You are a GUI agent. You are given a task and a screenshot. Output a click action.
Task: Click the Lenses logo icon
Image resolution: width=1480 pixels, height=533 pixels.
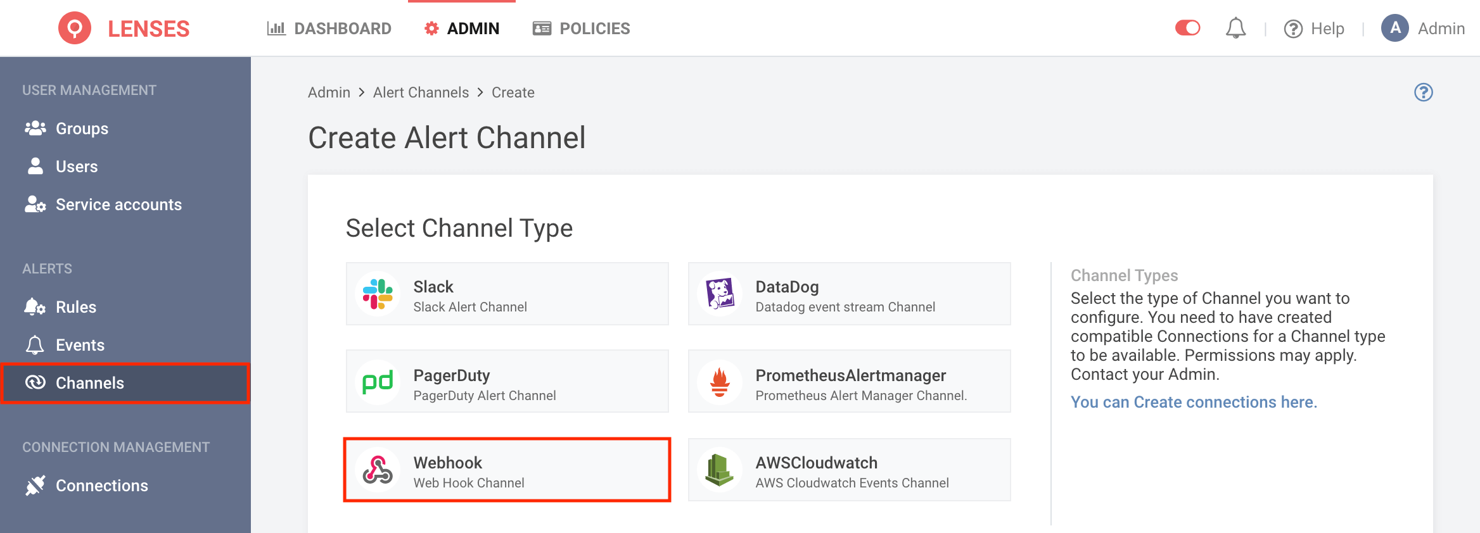coord(75,28)
